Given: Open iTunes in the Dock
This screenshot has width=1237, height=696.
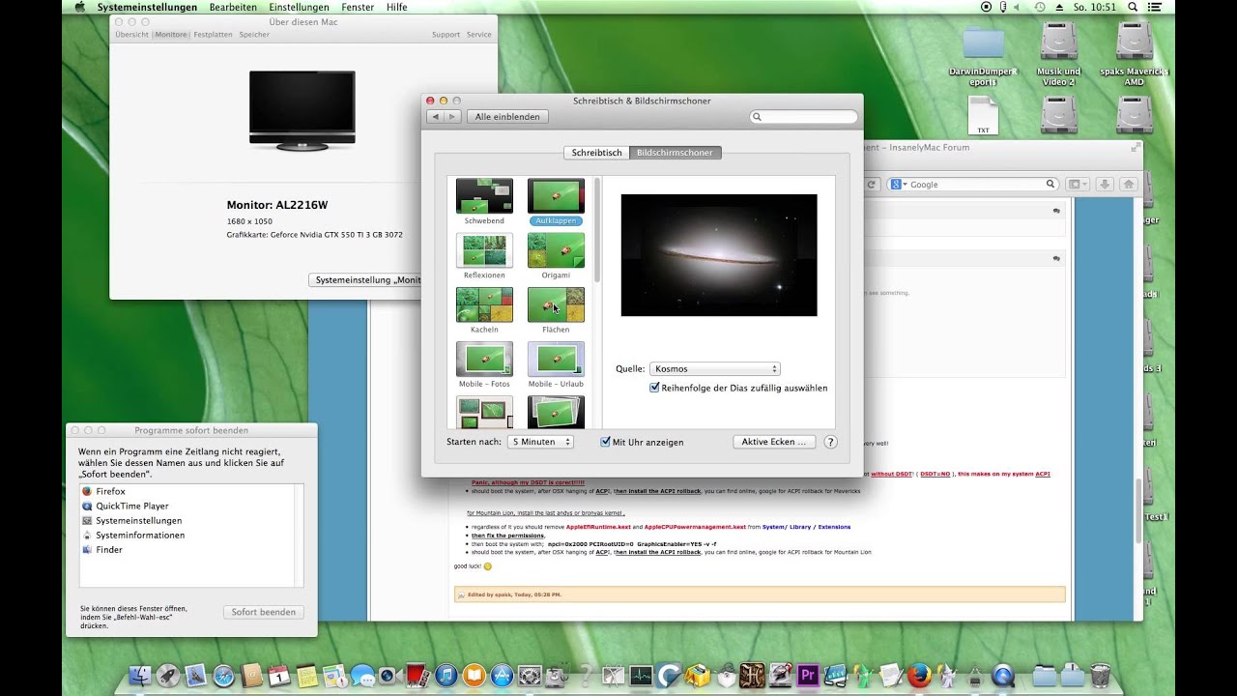Looking at the screenshot, I should (446, 675).
